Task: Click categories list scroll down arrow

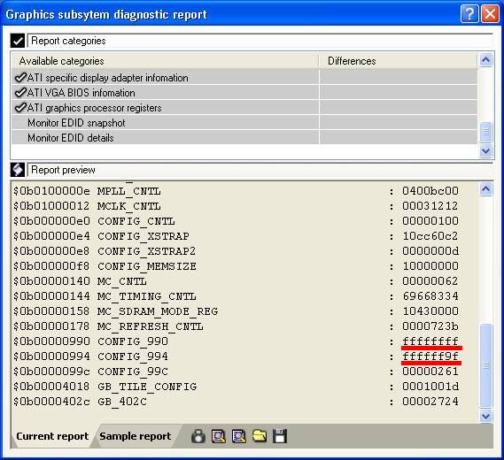Action: click(x=485, y=150)
